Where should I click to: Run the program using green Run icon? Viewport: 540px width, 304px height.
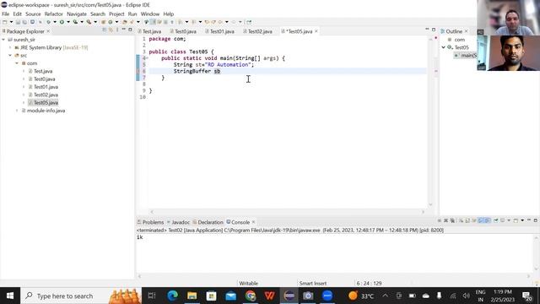point(62,22)
